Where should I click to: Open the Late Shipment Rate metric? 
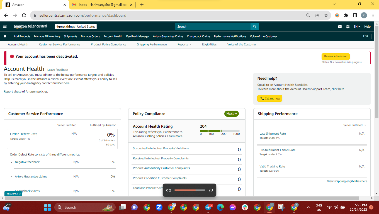[x=273, y=133]
